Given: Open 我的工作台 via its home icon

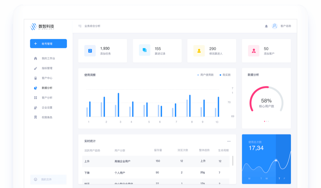Looking at the screenshot, I should tap(35, 58).
